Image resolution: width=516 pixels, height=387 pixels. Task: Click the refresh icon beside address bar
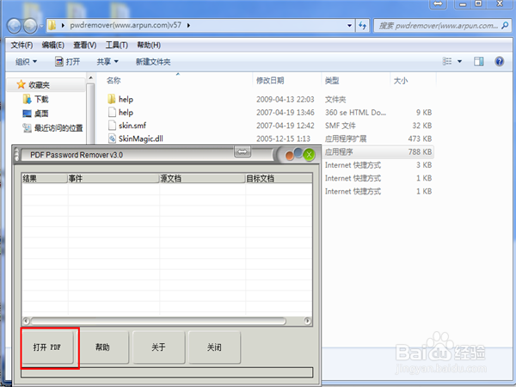363,25
